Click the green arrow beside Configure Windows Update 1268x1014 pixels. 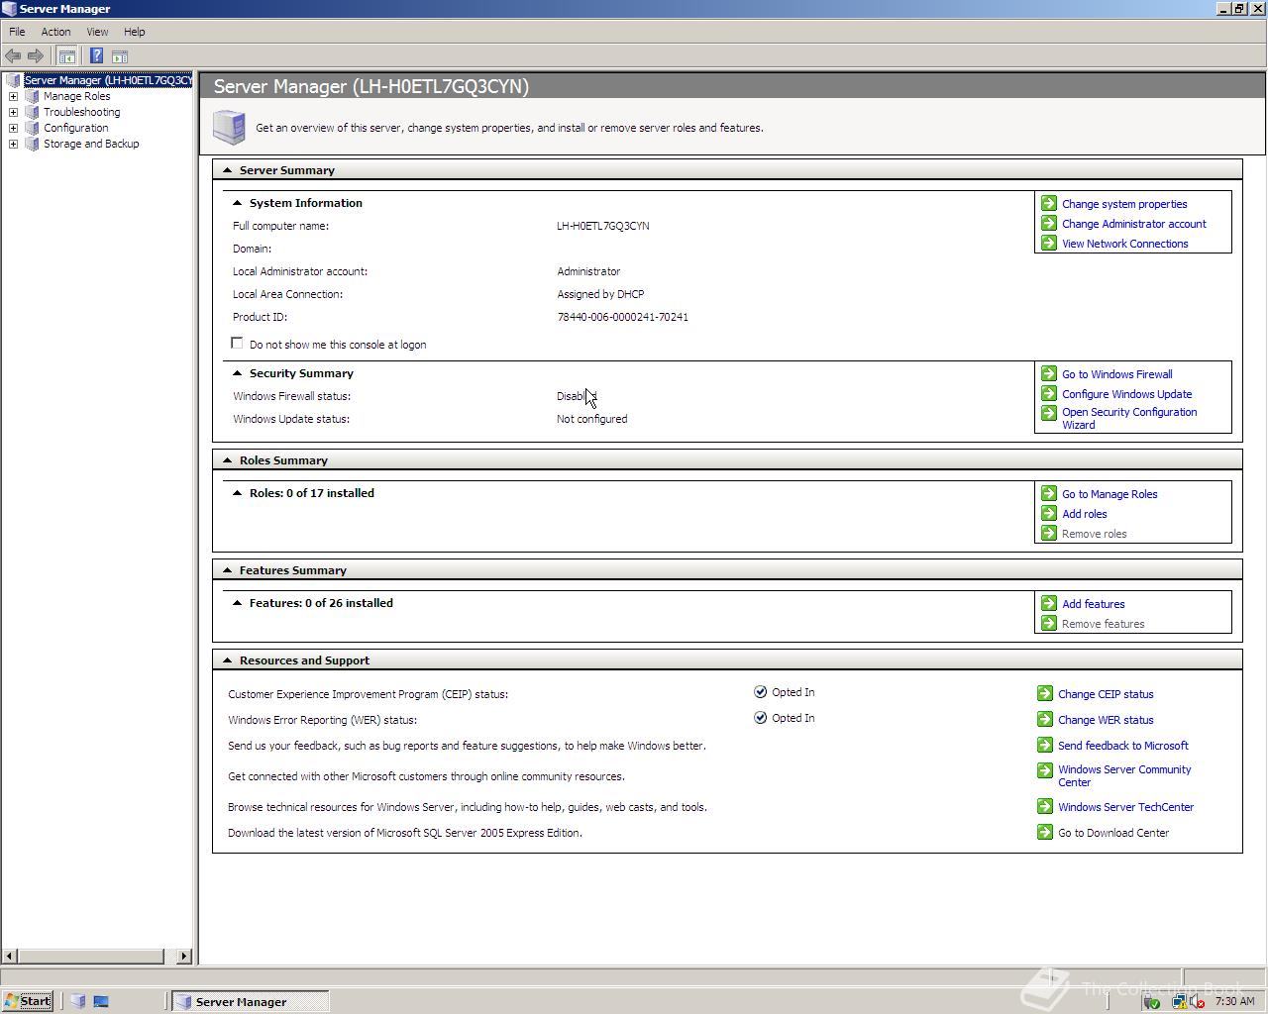[x=1049, y=393]
